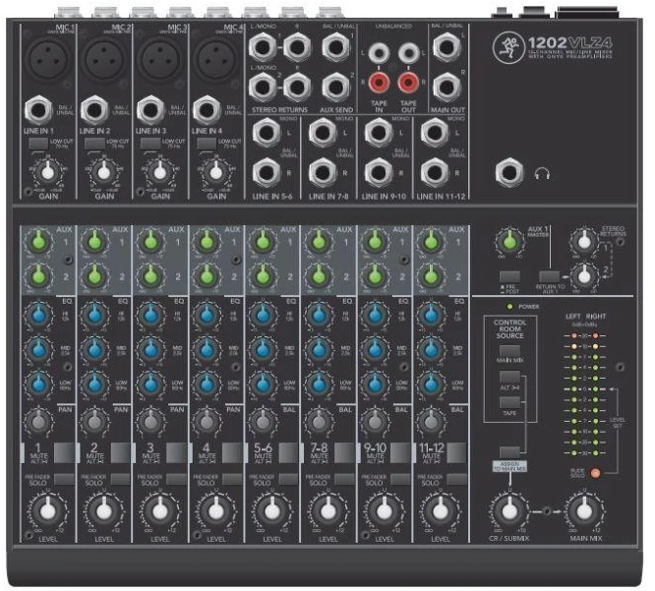Click the MAIN OUT left jack
The image size is (655, 591).
coord(447,47)
